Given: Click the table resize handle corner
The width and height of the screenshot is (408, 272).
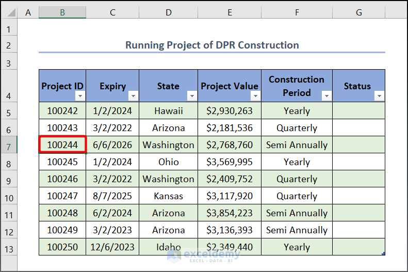Looking at the screenshot, I should click(x=384, y=253).
